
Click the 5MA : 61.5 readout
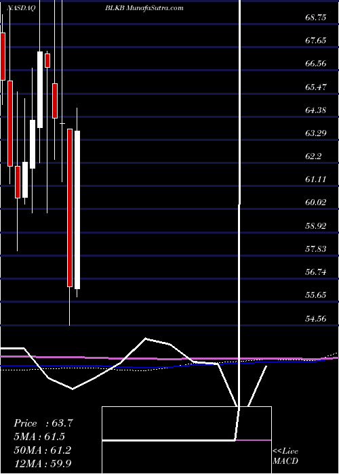pyautogui.click(x=39, y=437)
